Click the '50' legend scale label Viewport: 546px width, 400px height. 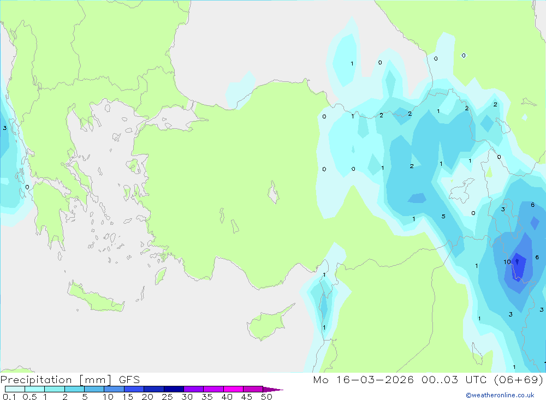click(266, 397)
